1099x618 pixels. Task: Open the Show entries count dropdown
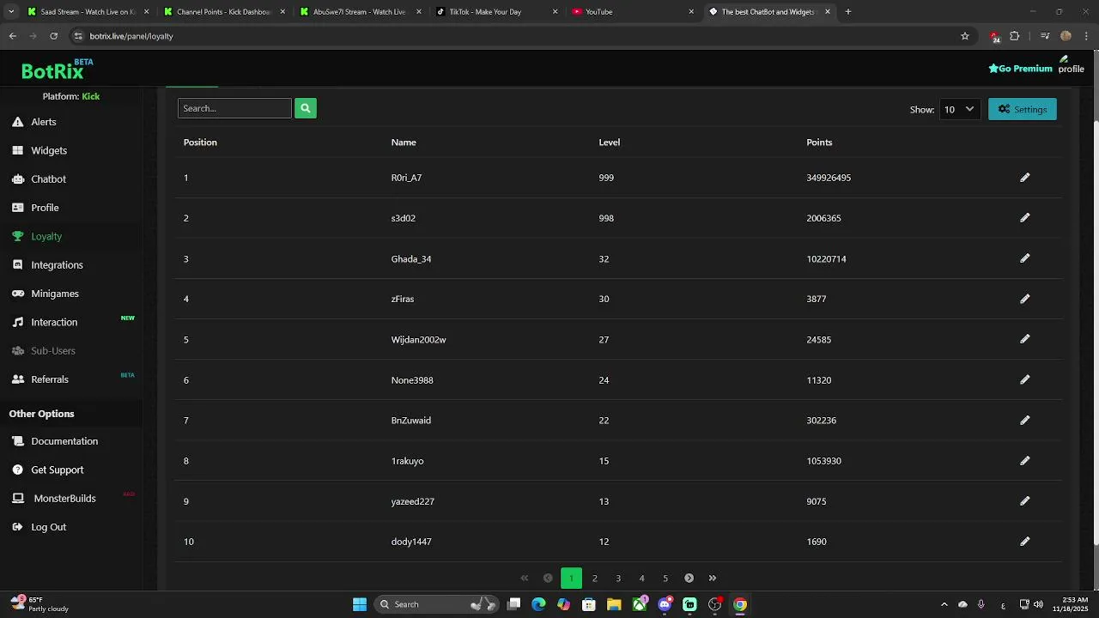click(959, 109)
